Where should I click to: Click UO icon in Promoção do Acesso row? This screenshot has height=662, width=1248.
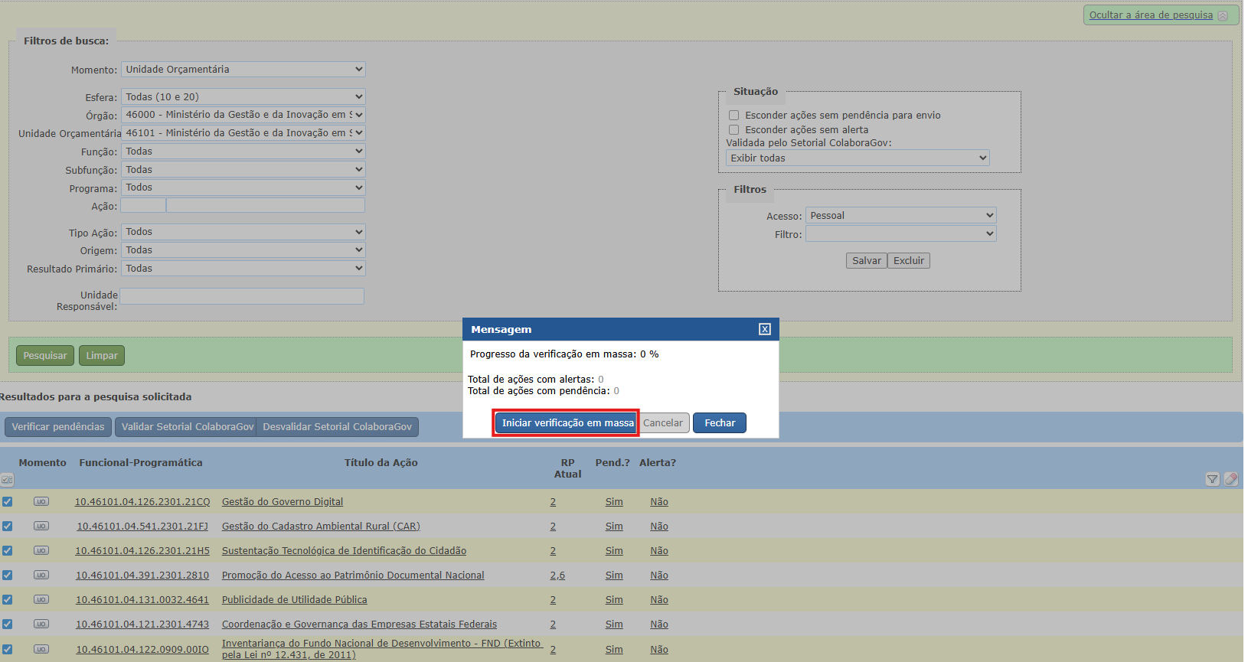click(x=41, y=576)
